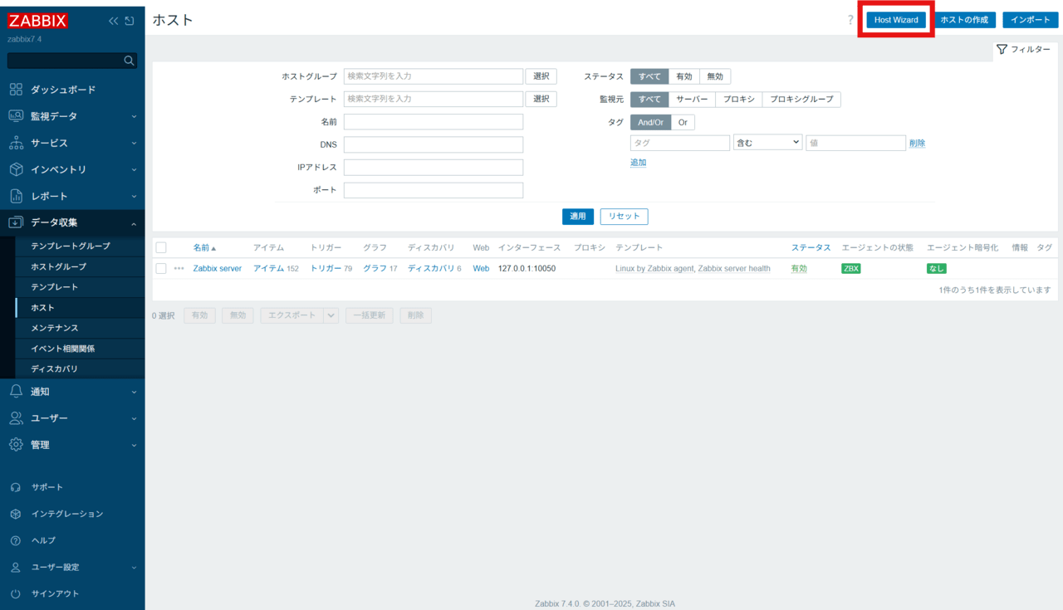This screenshot has width=1063, height=610.
Task: Open the Zabbix server host link
Action: pyautogui.click(x=217, y=268)
